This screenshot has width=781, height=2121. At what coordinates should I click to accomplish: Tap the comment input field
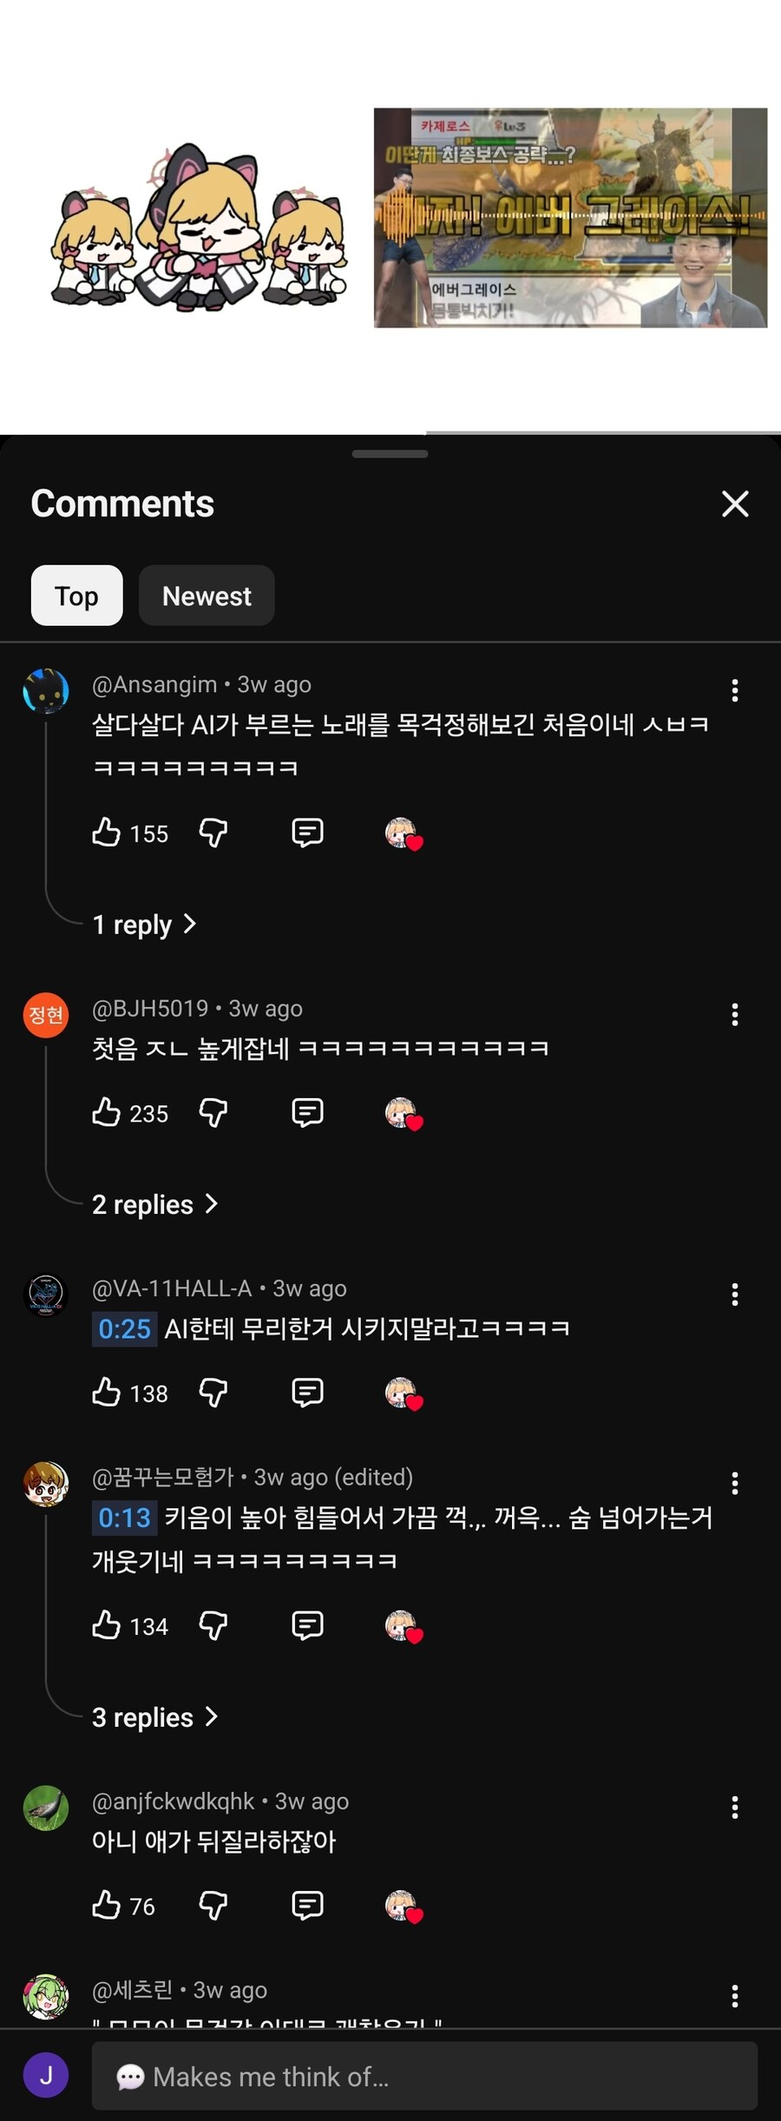pyautogui.click(x=424, y=2076)
